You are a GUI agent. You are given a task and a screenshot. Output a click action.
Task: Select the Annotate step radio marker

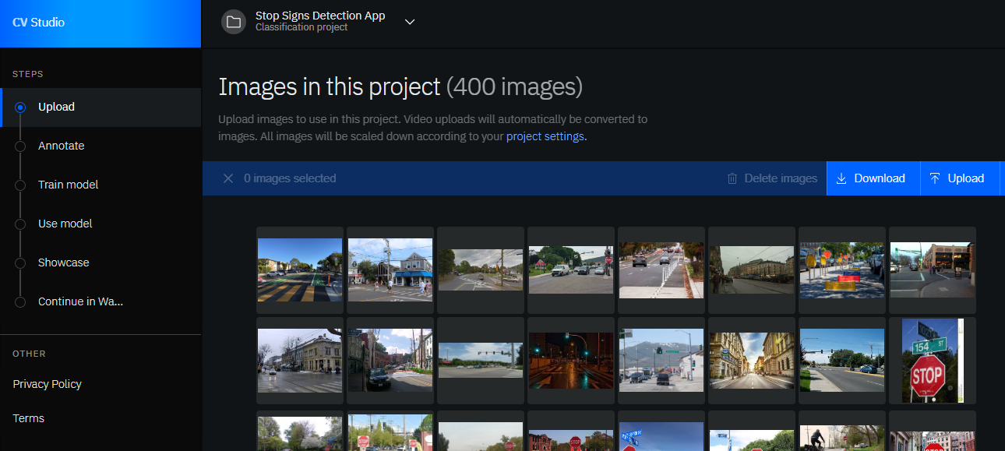click(x=21, y=146)
